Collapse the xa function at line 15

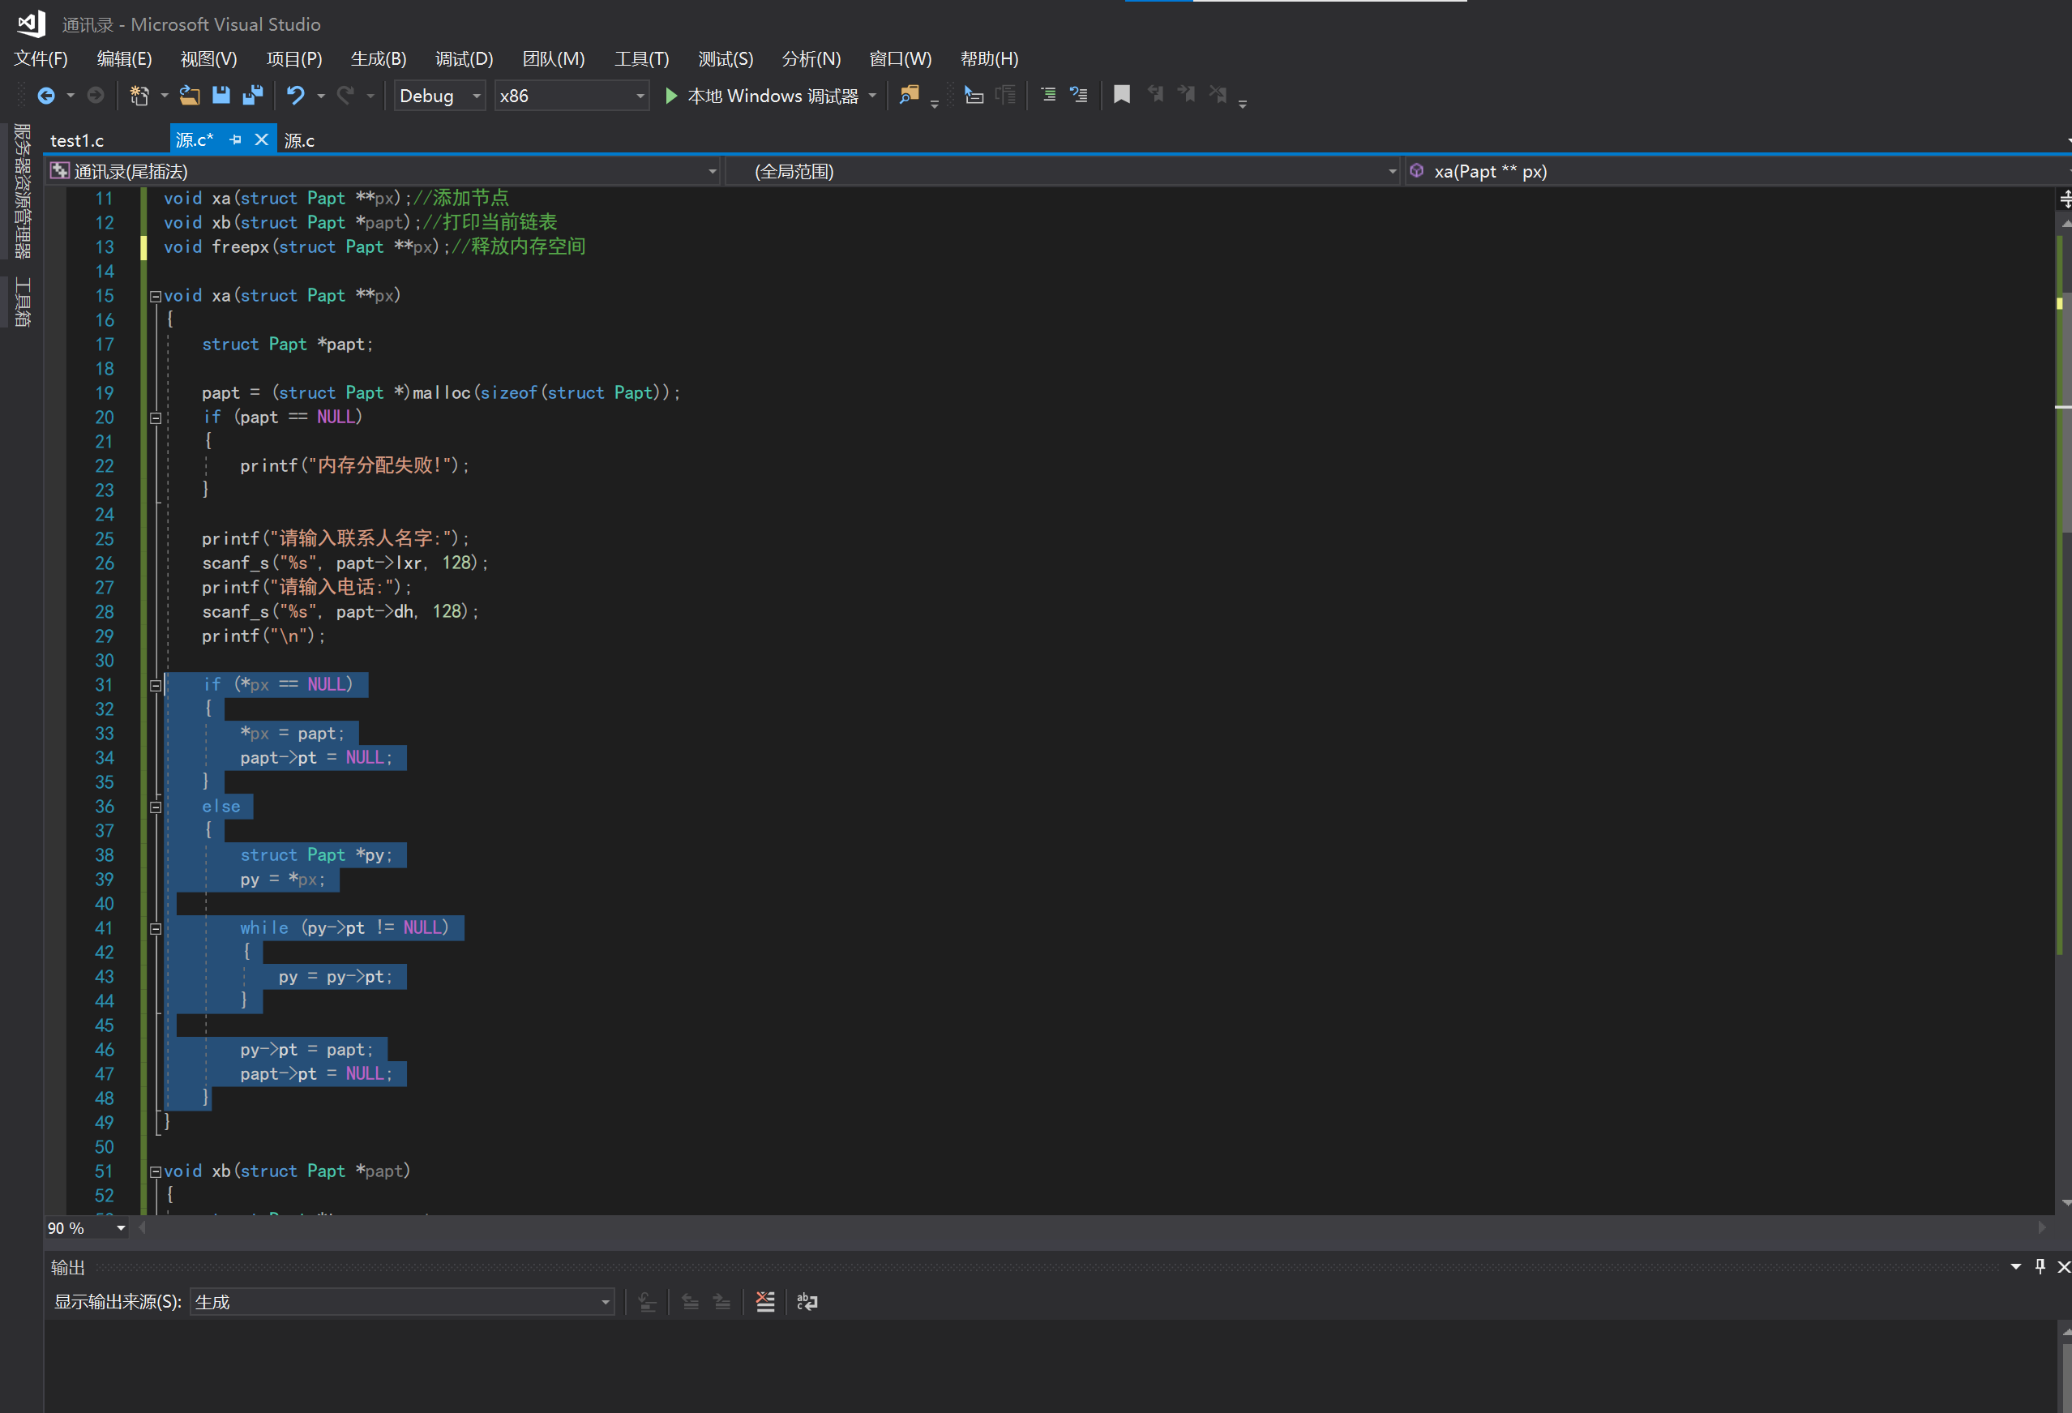(x=155, y=296)
